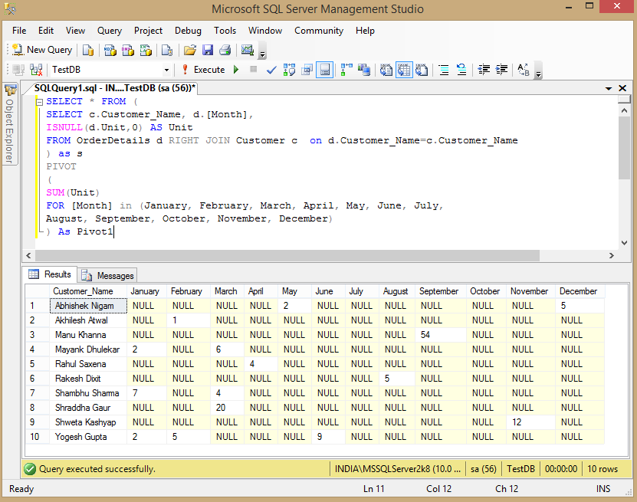Click the Decrease Indent icon
Viewport: 637px width, 502px height.
click(x=484, y=70)
